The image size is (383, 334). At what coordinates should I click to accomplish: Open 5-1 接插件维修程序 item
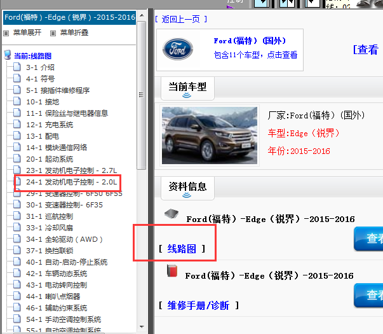pyautogui.click(x=58, y=90)
